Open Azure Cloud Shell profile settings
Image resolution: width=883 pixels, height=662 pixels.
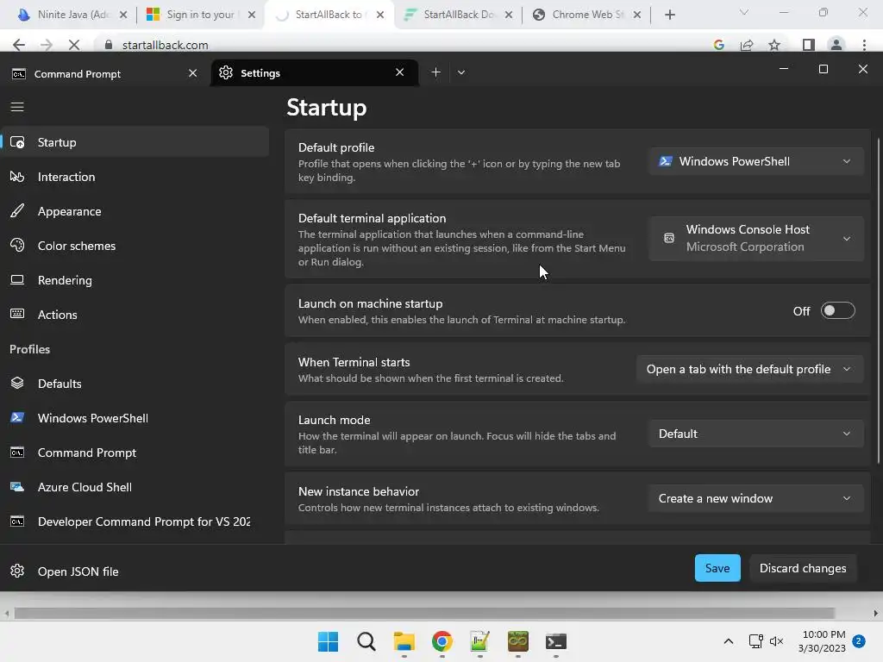point(135,487)
